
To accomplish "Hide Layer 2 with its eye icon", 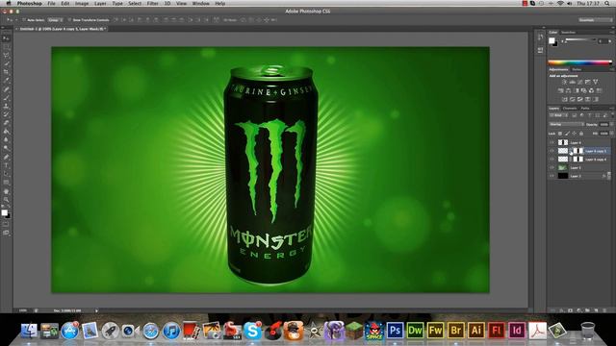I will click(552, 176).
